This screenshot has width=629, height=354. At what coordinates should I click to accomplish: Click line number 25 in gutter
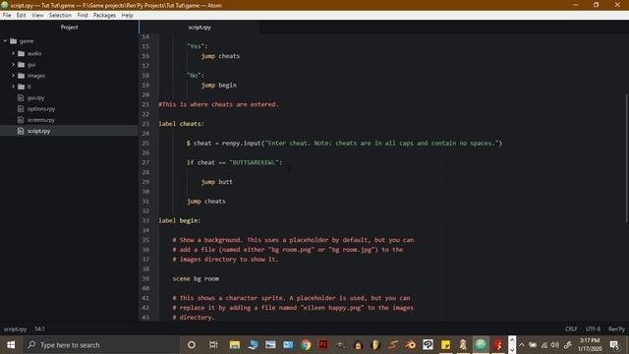click(145, 144)
